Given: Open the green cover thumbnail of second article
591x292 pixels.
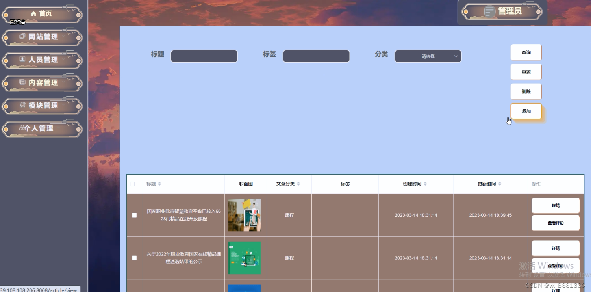Looking at the screenshot, I should coord(244,258).
